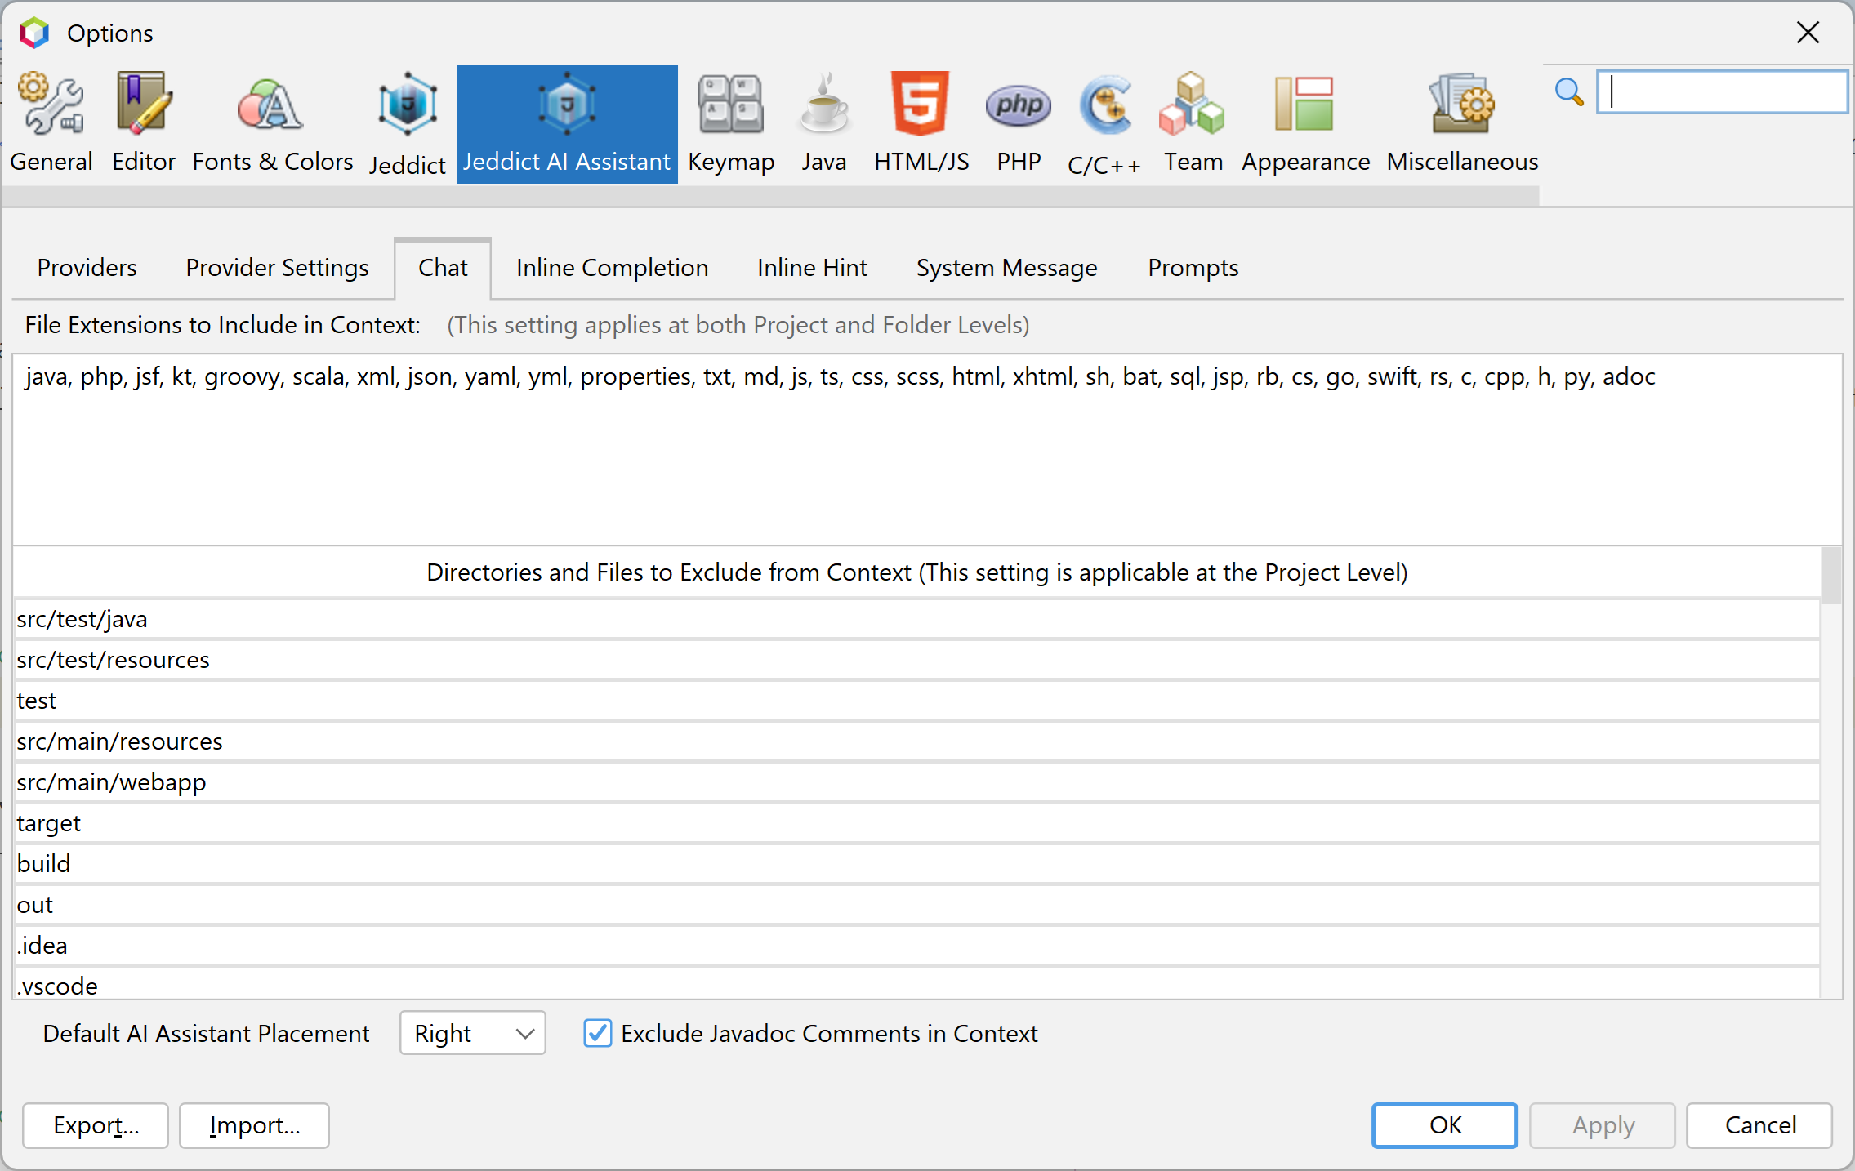Viewport: 1855px width, 1171px height.
Task: Switch to the Providers tab
Action: pyautogui.click(x=87, y=268)
